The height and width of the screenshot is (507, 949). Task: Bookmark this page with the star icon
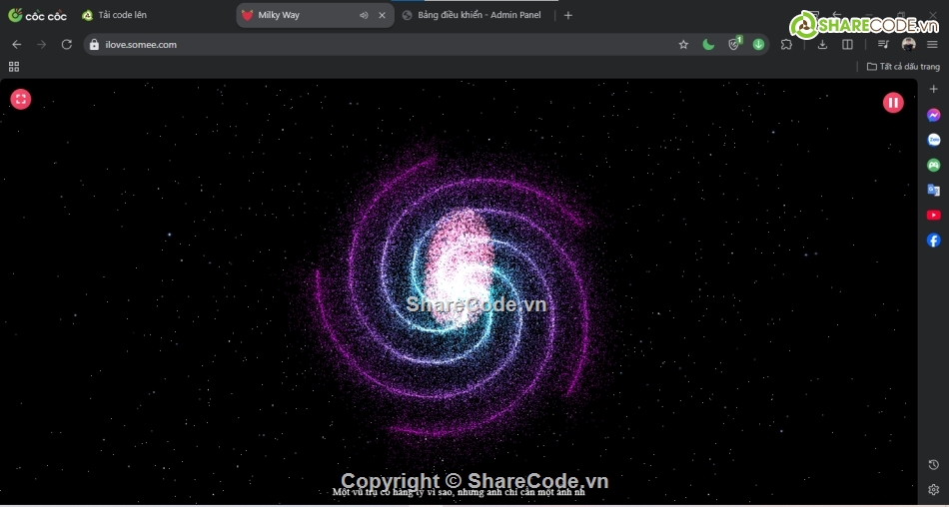[683, 44]
